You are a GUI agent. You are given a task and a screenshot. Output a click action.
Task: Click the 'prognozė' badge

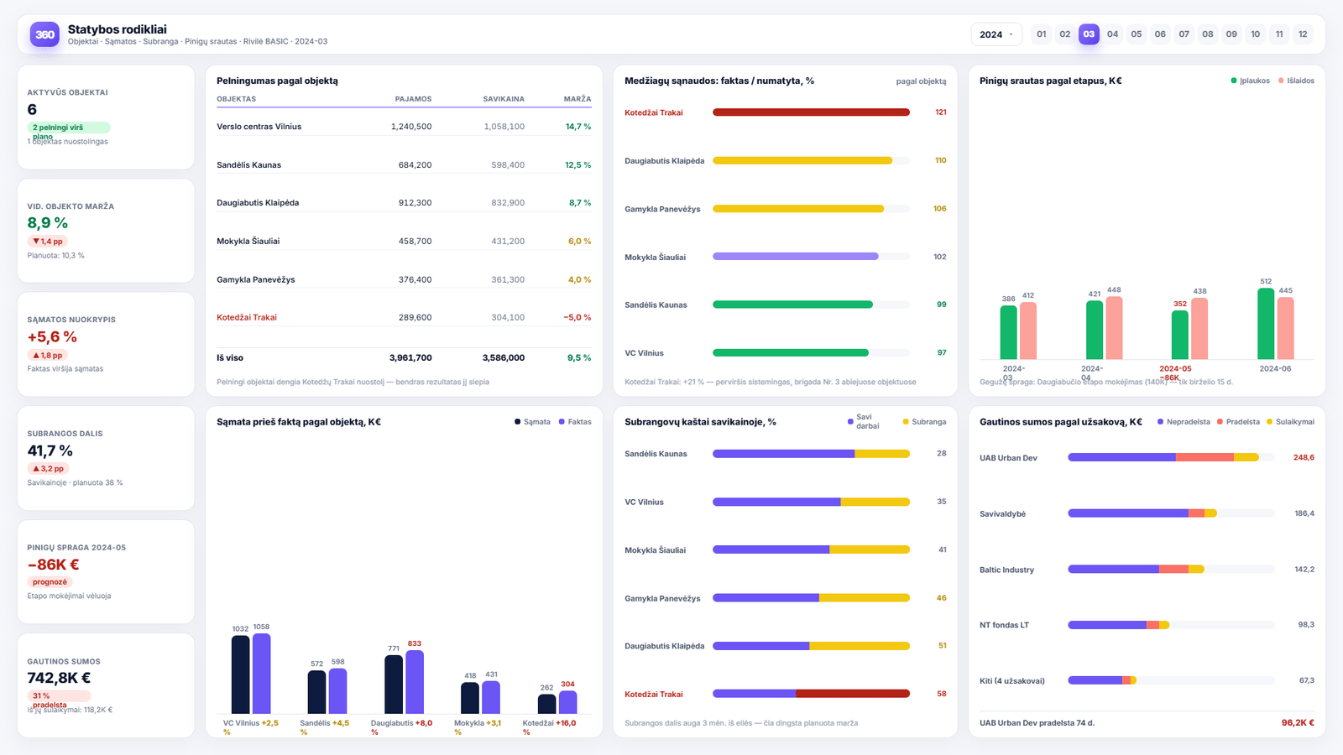(x=50, y=582)
